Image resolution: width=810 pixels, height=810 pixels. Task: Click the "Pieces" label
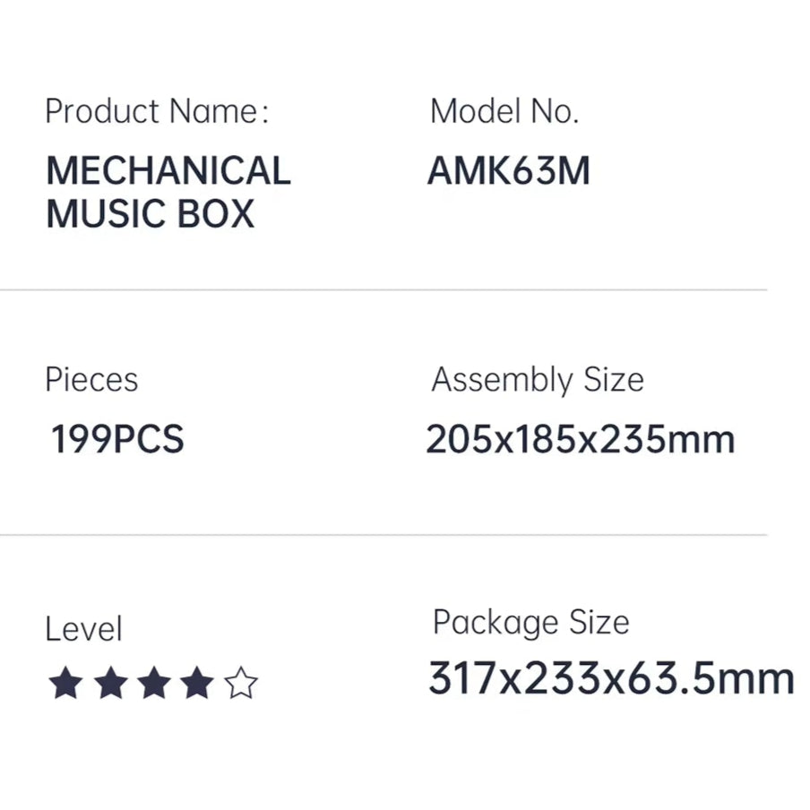click(x=91, y=380)
